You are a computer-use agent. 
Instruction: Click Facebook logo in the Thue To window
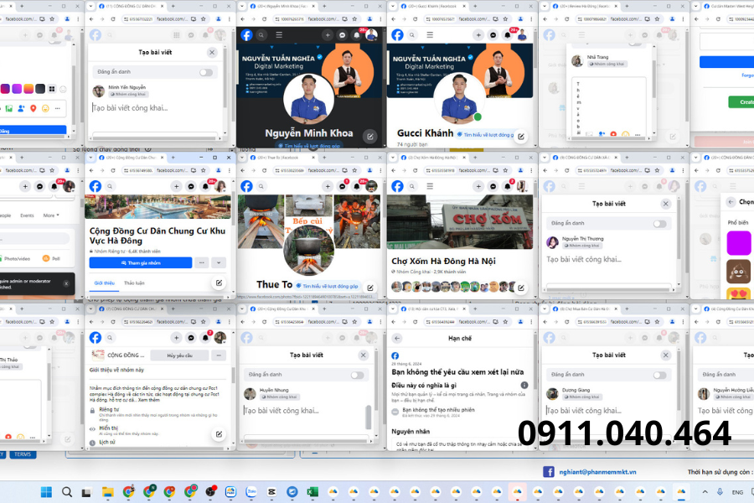click(246, 186)
